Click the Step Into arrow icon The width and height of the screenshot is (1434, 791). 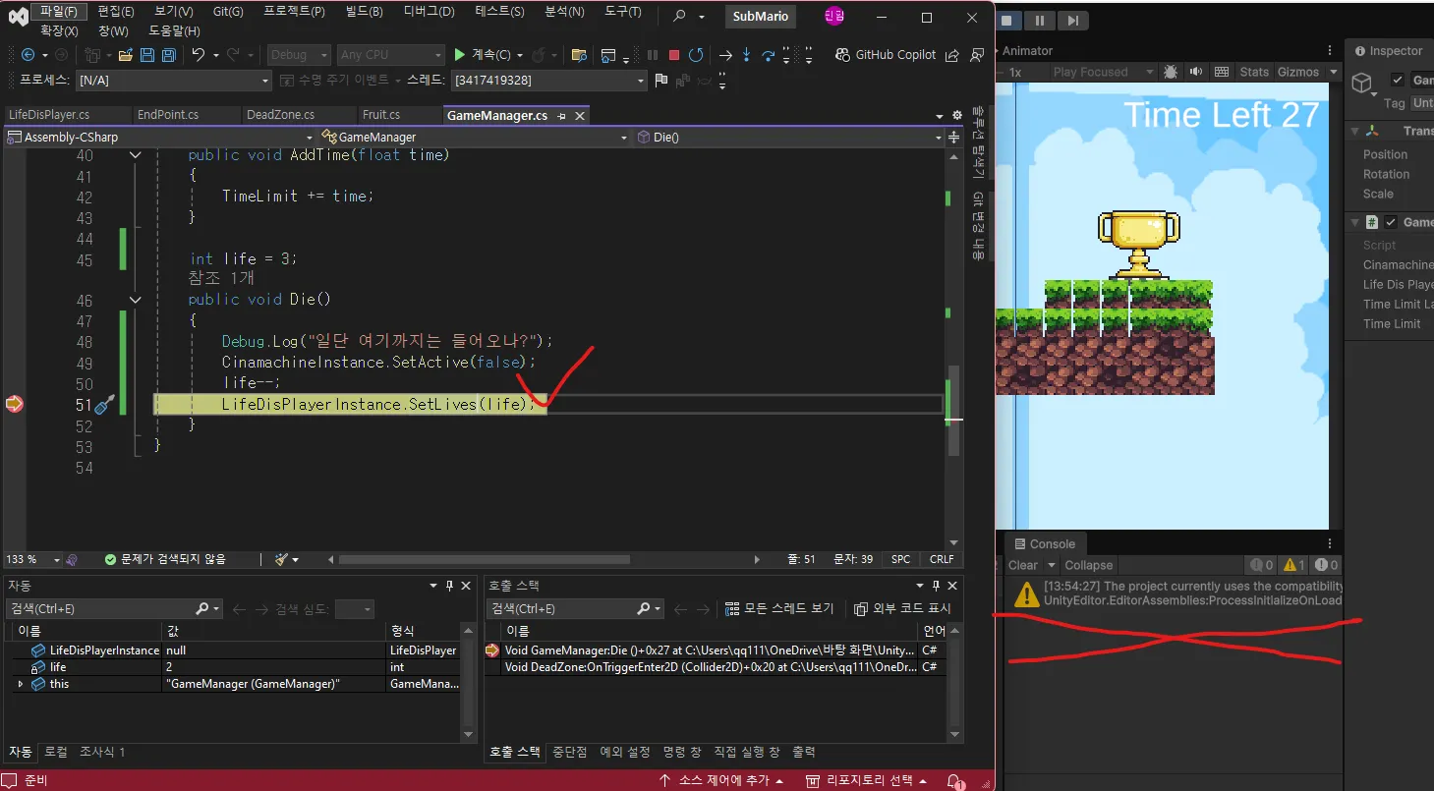pyautogui.click(x=747, y=55)
